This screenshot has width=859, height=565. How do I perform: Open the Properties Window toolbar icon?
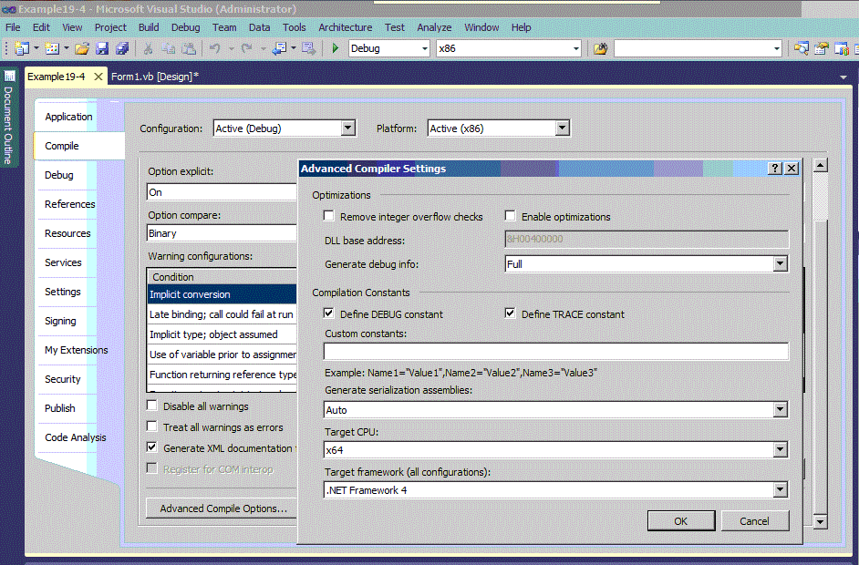point(822,48)
